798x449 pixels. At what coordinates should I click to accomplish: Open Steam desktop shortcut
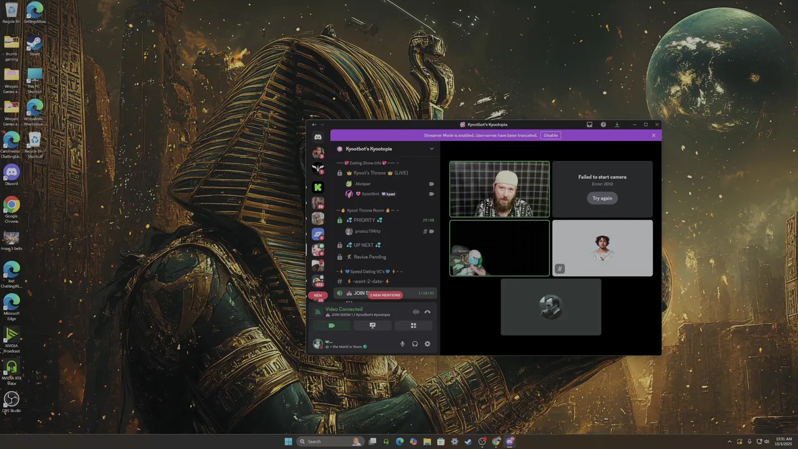[35, 46]
